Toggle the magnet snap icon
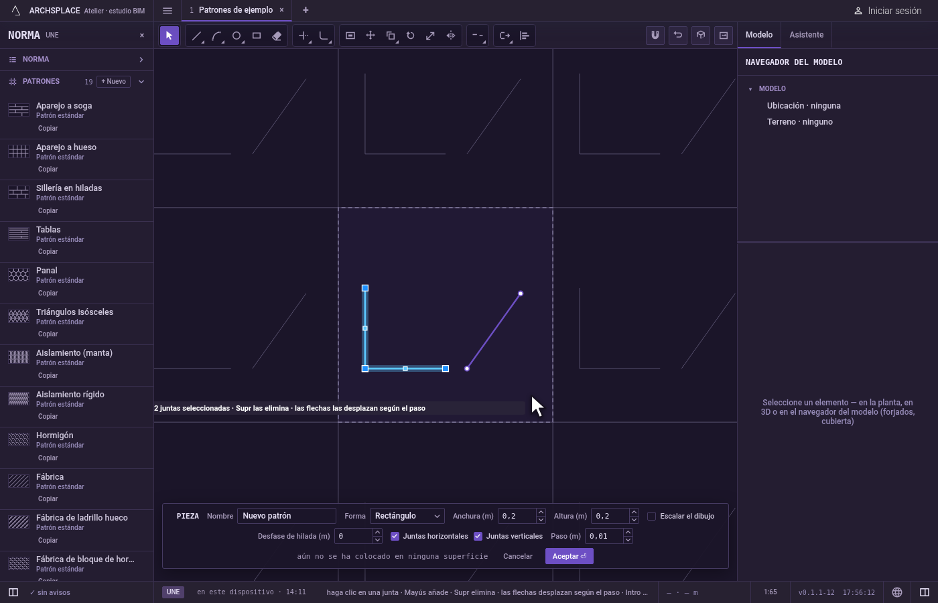This screenshot has width=938, height=603. 655,36
